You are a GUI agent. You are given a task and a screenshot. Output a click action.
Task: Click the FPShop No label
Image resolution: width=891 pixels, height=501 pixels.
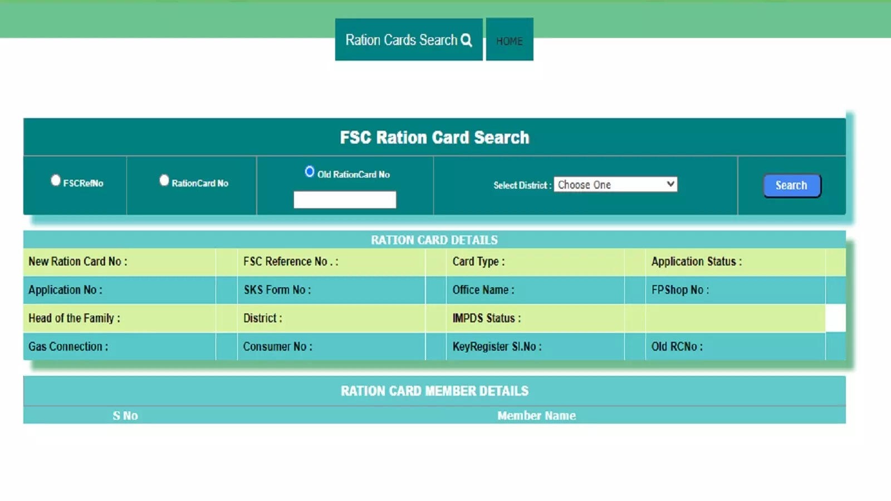[x=680, y=290]
